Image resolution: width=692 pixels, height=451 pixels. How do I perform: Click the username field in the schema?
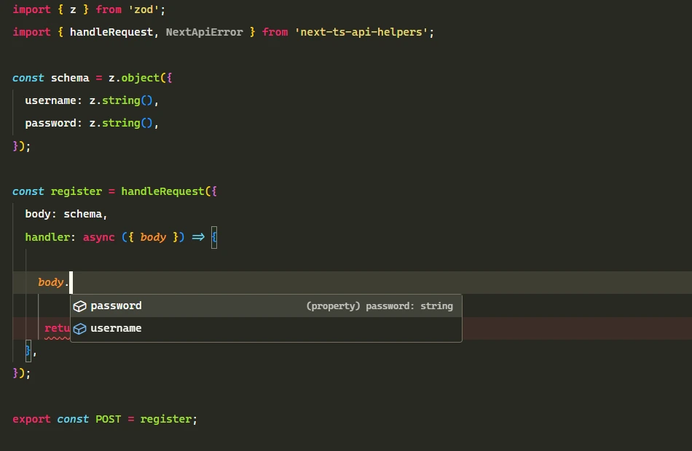51,100
